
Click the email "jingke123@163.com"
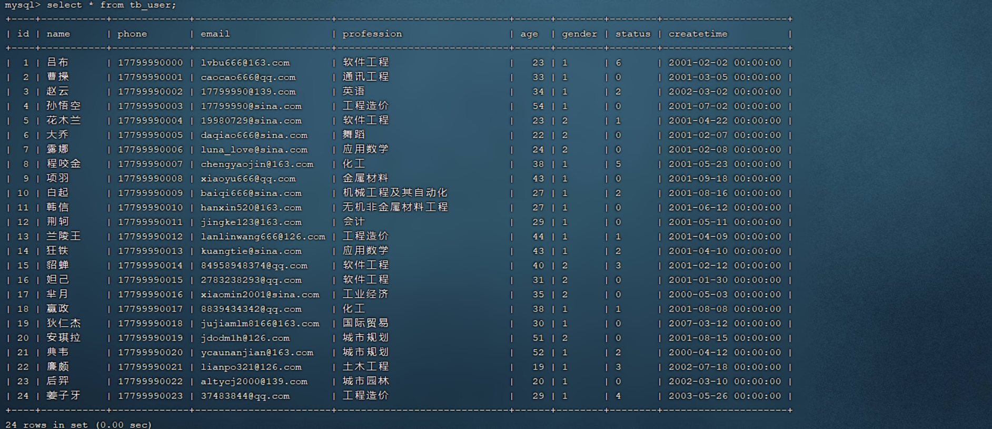click(251, 222)
